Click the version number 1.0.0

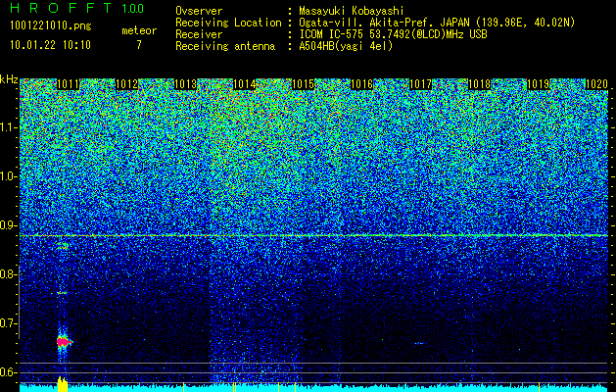pyautogui.click(x=132, y=8)
